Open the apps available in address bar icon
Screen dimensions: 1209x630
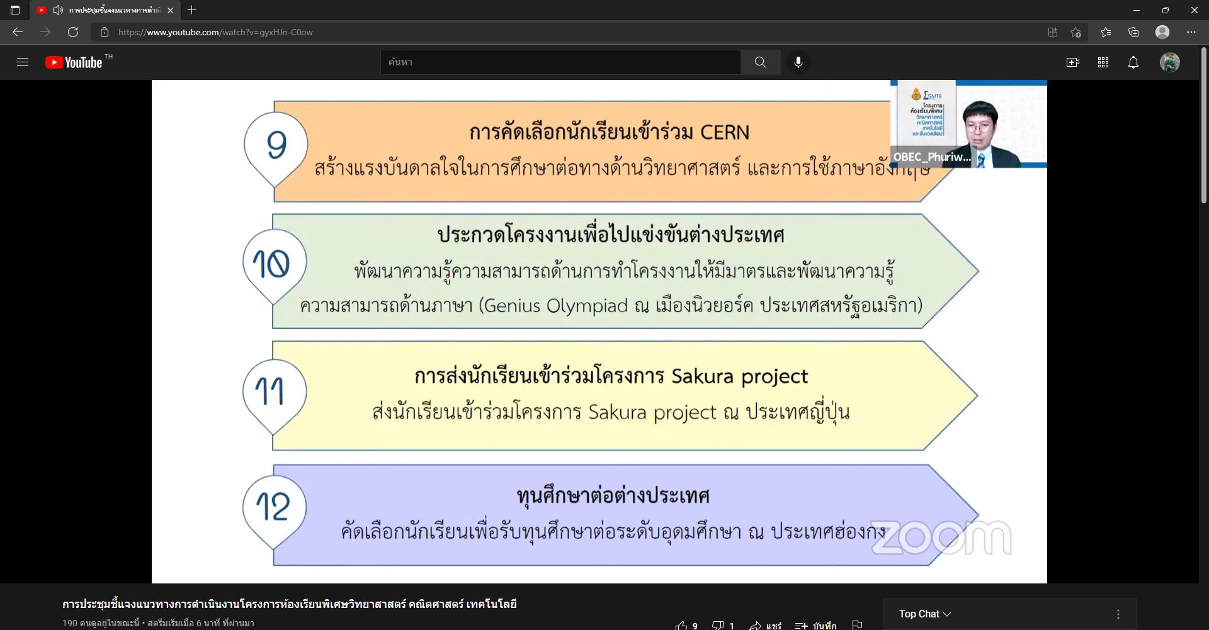(1053, 32)
